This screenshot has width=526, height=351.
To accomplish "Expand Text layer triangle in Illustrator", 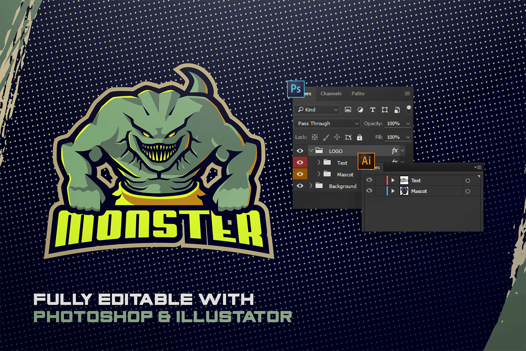I will [393, 180].
